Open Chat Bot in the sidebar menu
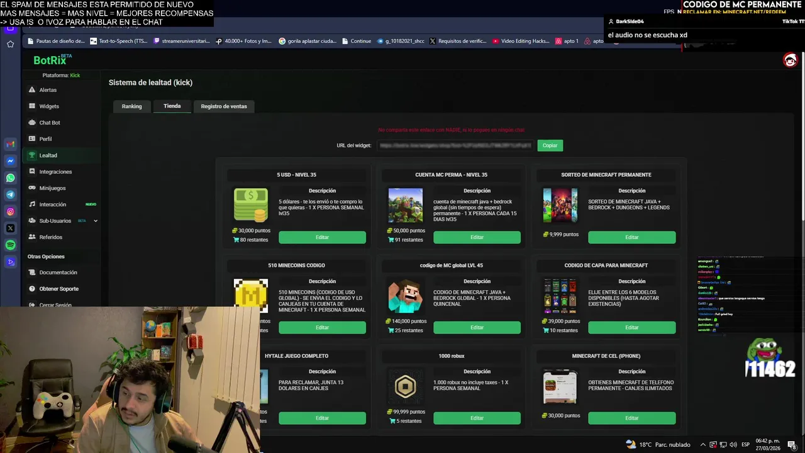Image resolution: width=805 pixels, height=453 pixels. click(x=50, y=123)
